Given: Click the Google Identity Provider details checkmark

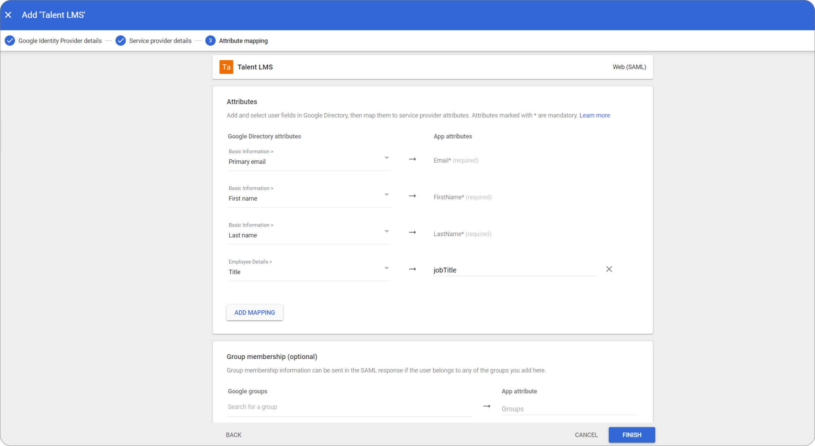Looking at the screenshot, I should (x=10, y=41).
